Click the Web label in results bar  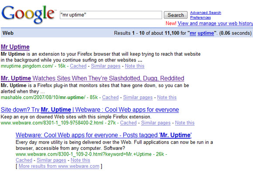8,33
